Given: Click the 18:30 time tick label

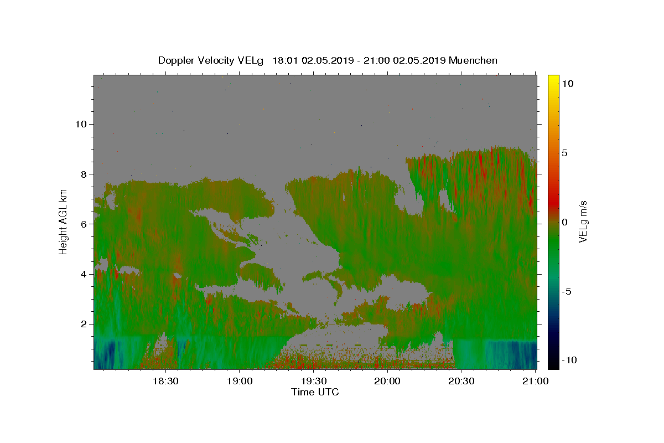Looking at the screenshot, I should [165, 381].
